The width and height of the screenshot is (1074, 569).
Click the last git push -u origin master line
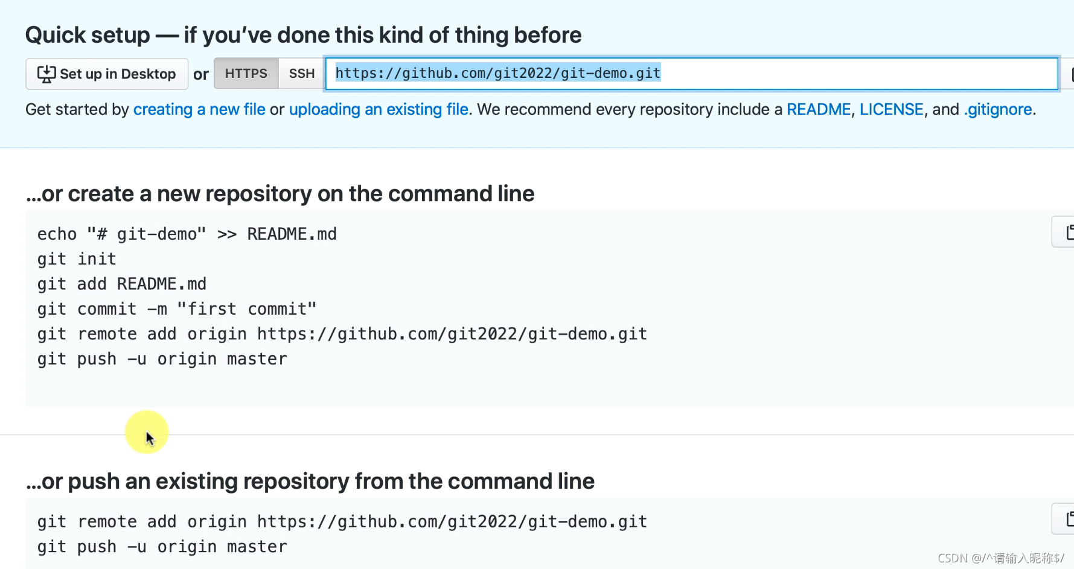click(x=162, y=547)
